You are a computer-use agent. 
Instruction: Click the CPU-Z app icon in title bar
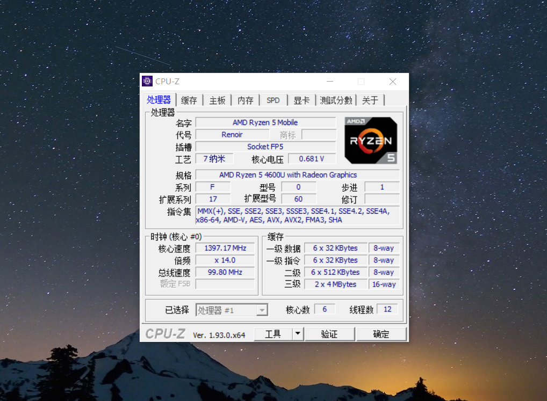pos(147,81)
